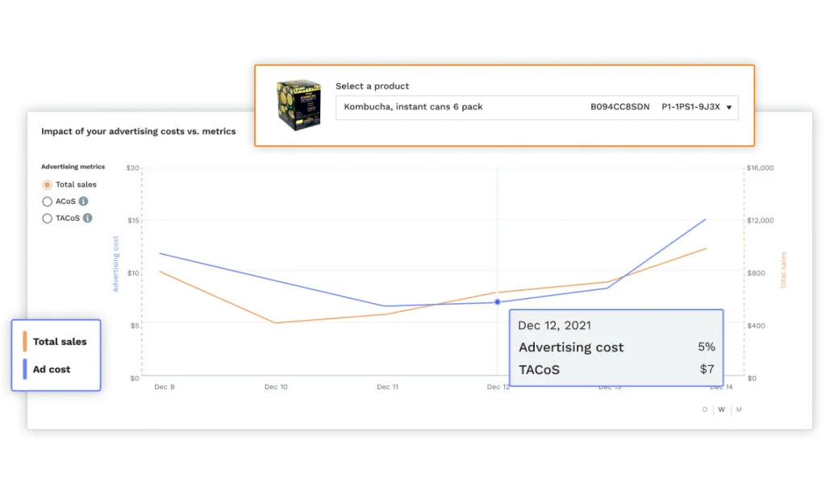Screen dimensions: 826x502
Task: Open the product selection dropdown arrow
Action: [729, 107]
